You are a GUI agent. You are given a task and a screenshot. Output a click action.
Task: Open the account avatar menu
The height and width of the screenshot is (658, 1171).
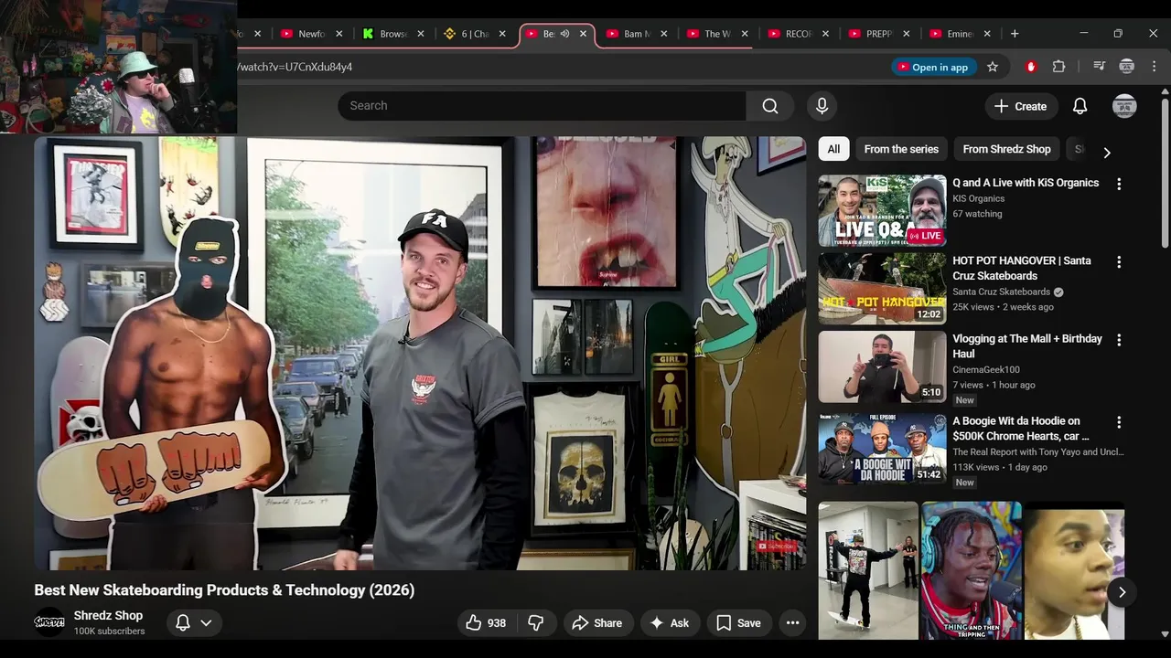click(1124, 106)
